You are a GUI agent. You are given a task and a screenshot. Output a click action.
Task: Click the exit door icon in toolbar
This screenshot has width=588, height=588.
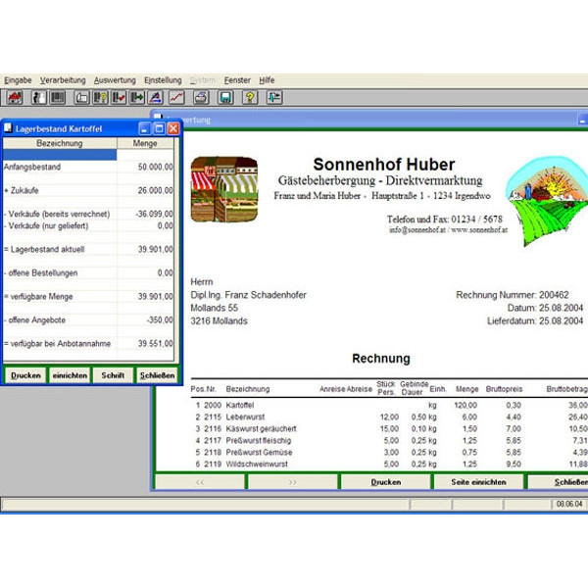coord(274,98)
